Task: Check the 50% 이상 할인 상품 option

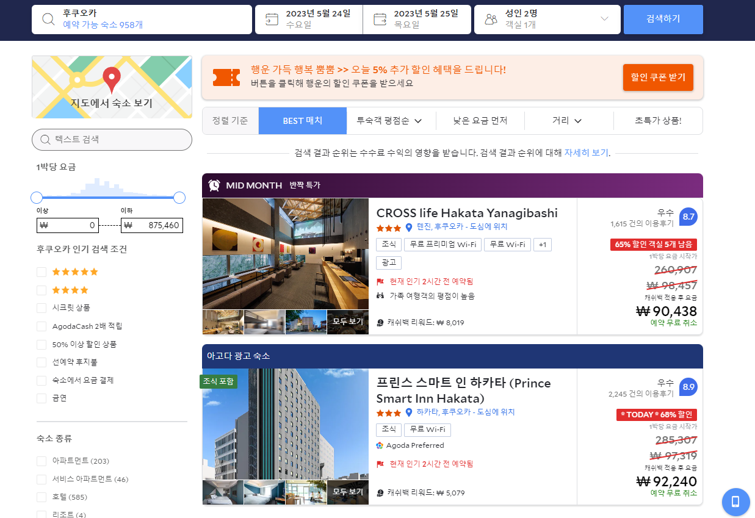Action: click(42, 344)
